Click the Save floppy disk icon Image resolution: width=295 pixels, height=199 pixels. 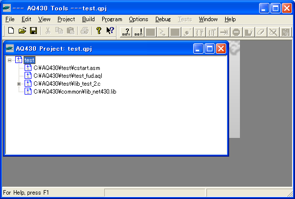(33, 31)
